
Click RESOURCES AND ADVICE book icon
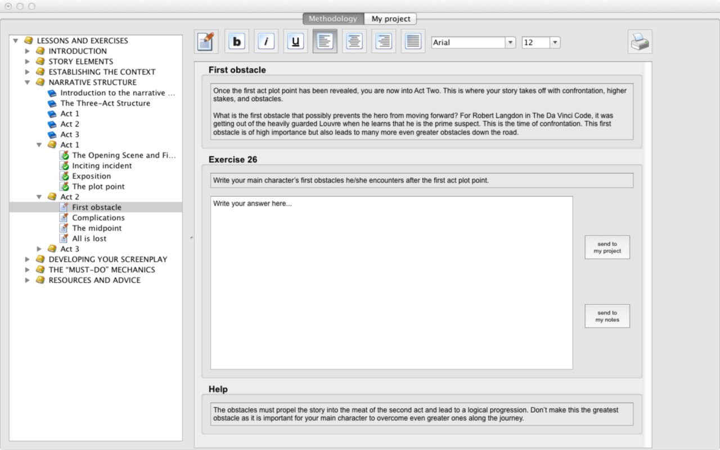40,280
